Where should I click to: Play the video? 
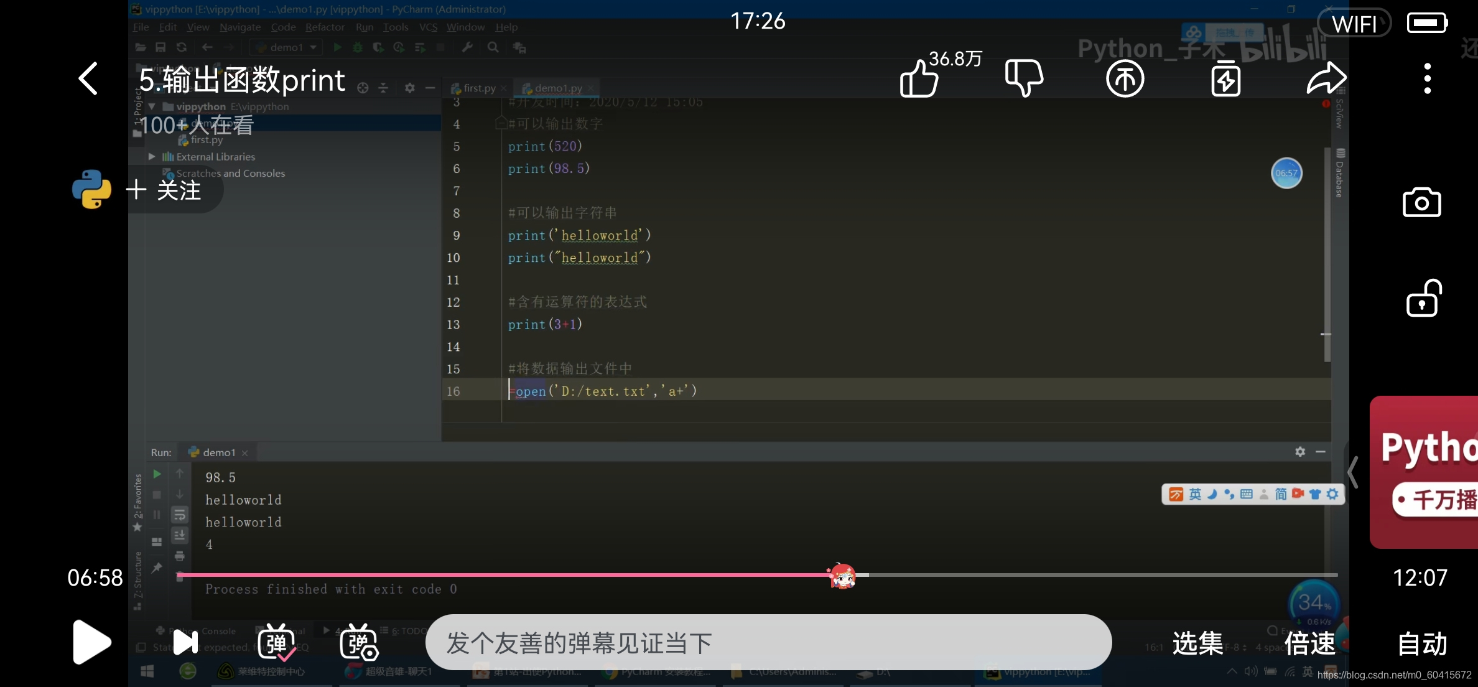point(91,642)
